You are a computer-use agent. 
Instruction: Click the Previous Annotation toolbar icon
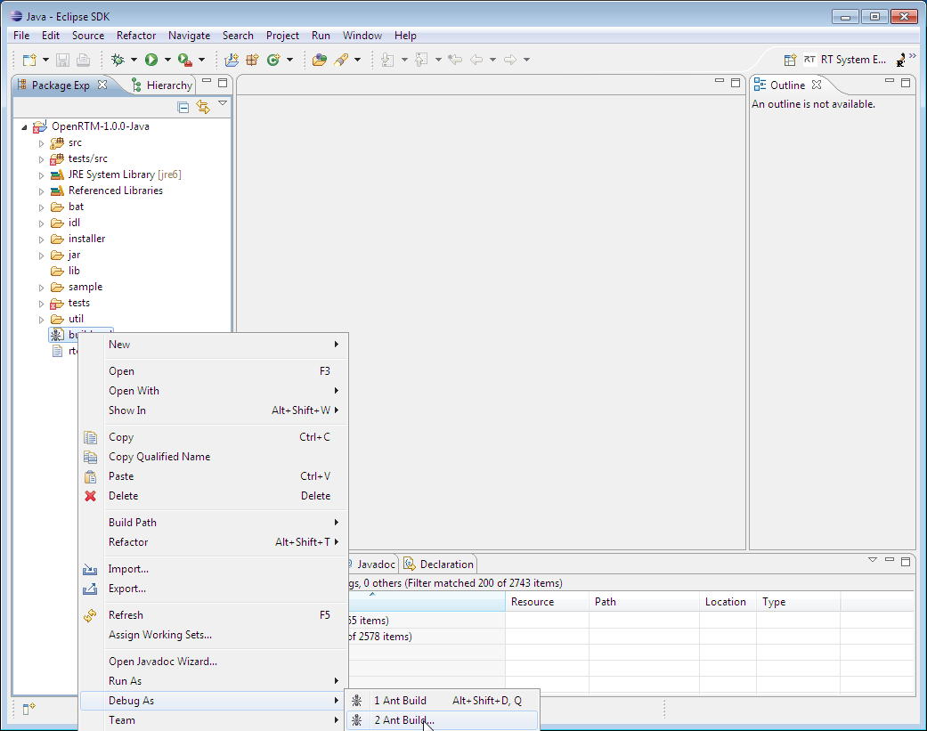421,60
